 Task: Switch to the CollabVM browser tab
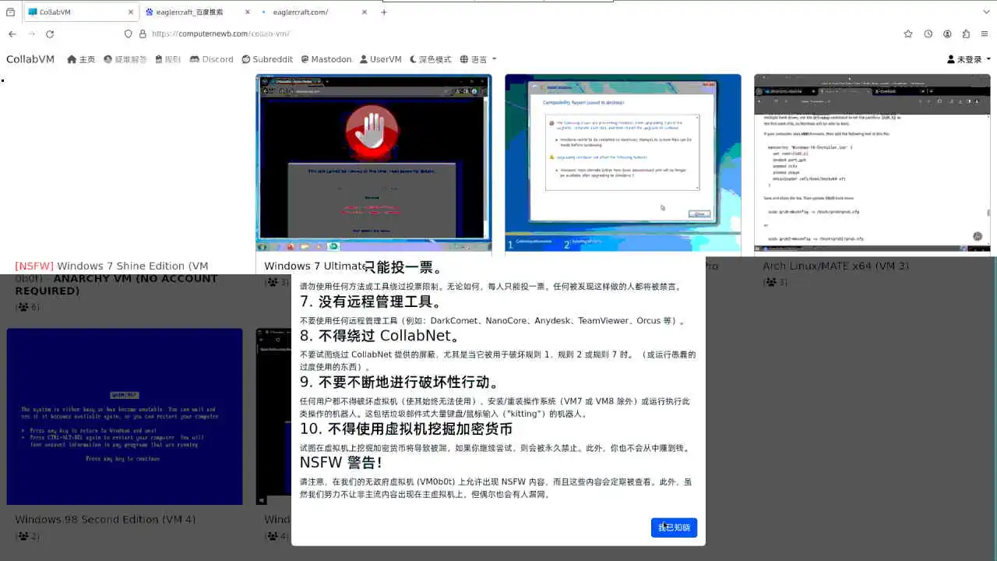pos(81,12)
